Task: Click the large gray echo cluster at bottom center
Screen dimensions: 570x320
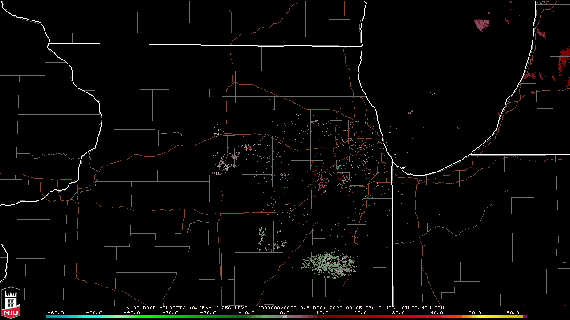Action: click(330, 264)
